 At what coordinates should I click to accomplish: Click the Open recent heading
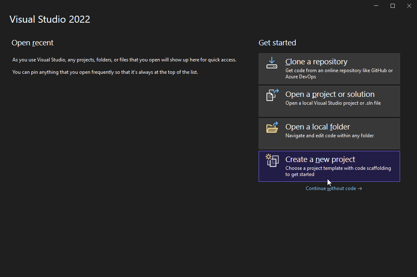(x=33, y=43)
